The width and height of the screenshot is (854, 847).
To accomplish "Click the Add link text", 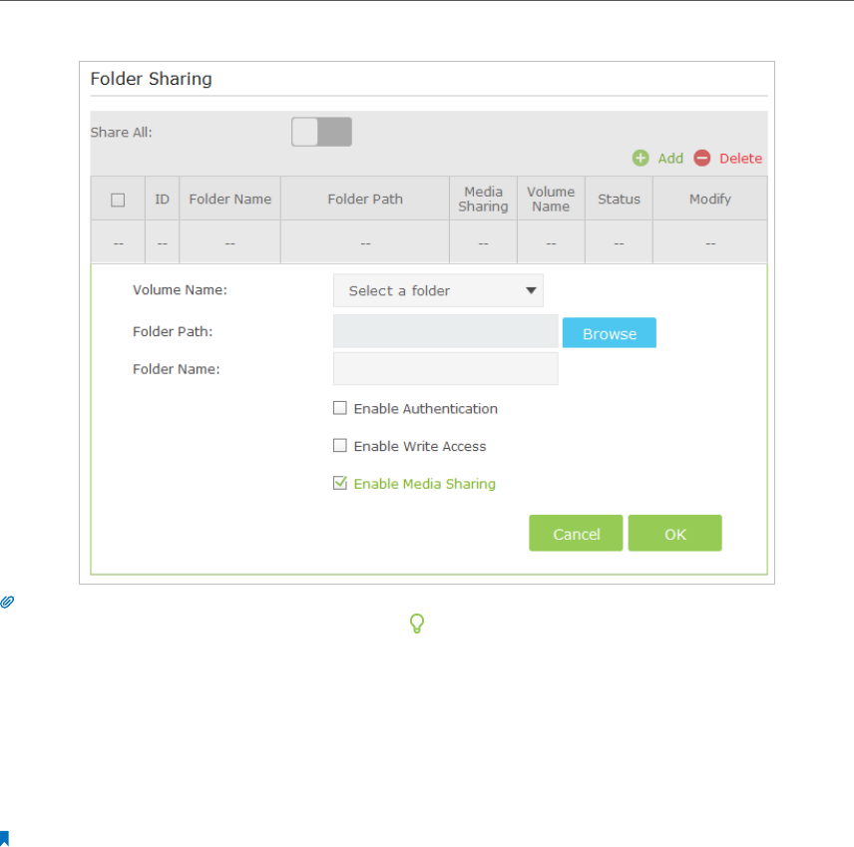I will click(670, 159).
